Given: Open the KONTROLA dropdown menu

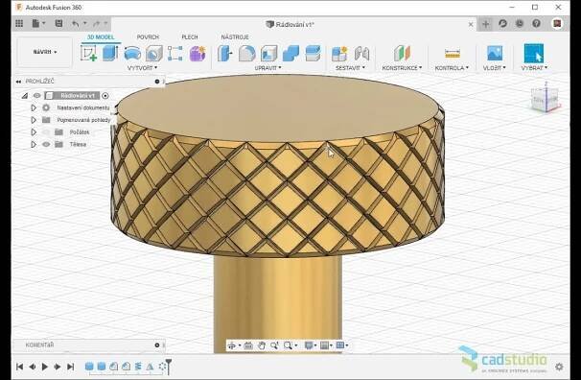Looking at the screenshot, I should click(x=452, y=68).
